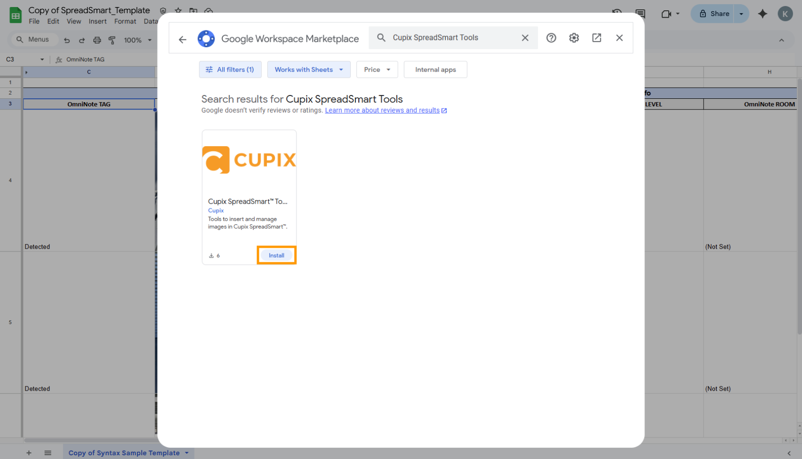Switch to Copy of Syntax Sample Template tab

[x=124, y=453]
